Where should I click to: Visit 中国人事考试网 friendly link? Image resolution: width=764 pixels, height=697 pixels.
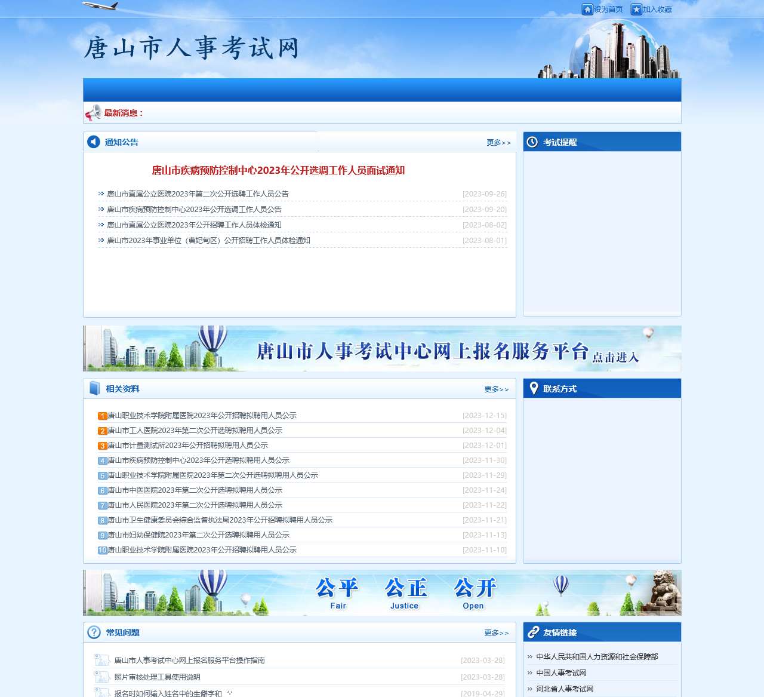pyautogui.click(x=561, y=673)
